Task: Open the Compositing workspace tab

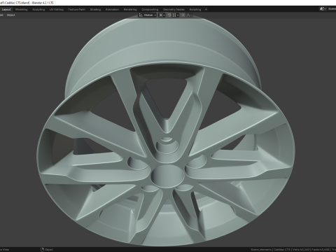Action: click(x=150, y=10)
